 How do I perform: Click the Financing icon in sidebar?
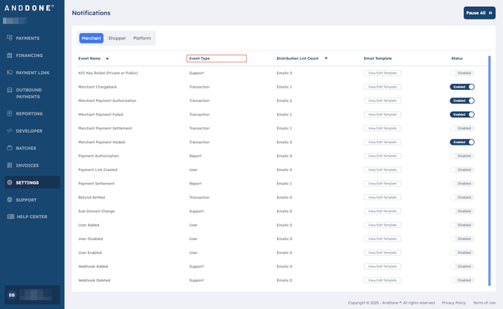tap(10, 55)
